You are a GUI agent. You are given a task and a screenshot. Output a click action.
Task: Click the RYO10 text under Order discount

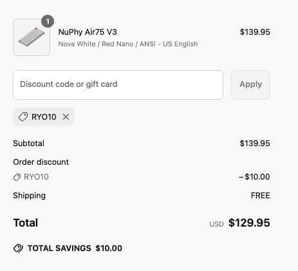click(36, 177)
